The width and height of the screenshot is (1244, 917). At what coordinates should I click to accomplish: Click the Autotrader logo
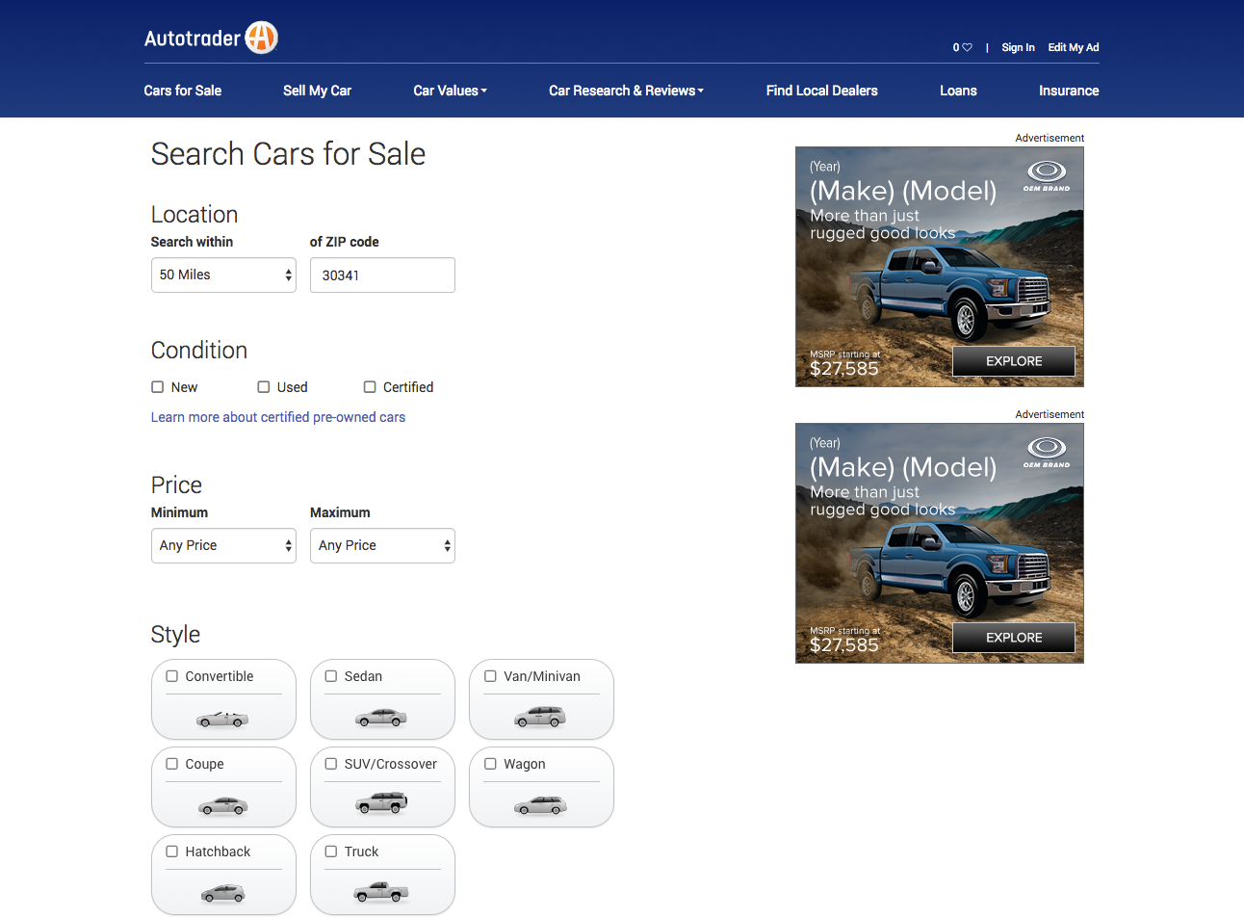tap(211, 38)
